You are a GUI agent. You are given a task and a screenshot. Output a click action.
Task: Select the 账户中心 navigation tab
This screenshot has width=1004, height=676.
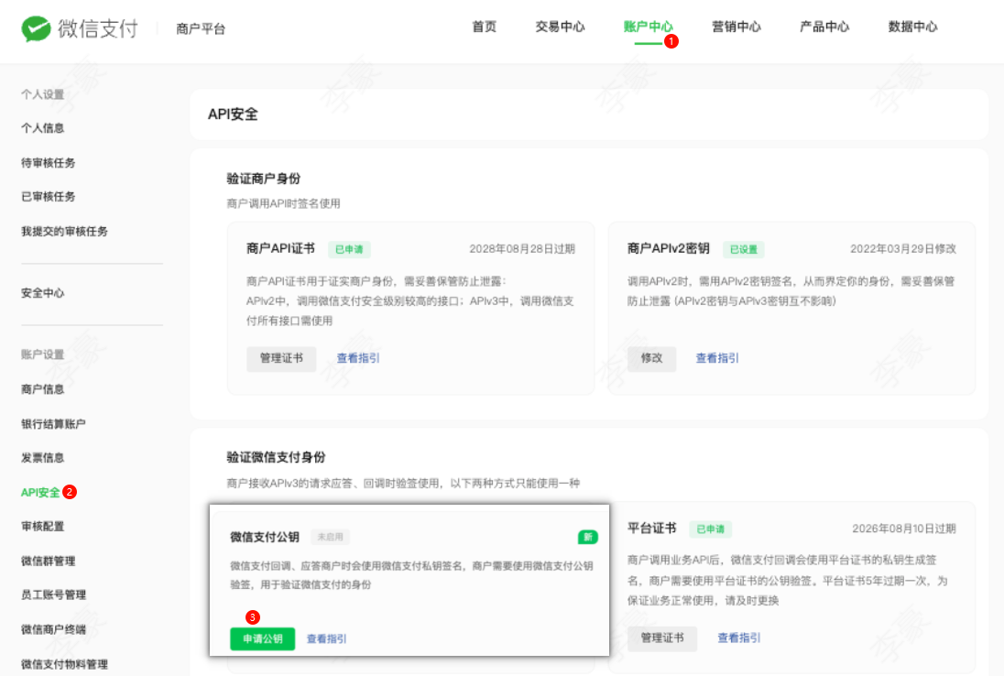648,27
